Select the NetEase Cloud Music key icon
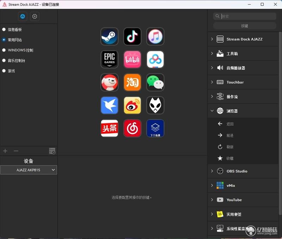The width and height of the screenshot is (282, 239). [133, 128]
